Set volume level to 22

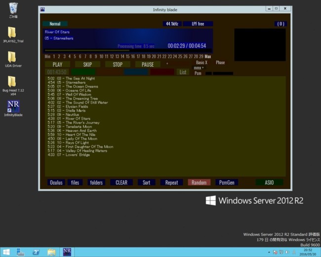[x=164, y=56]
